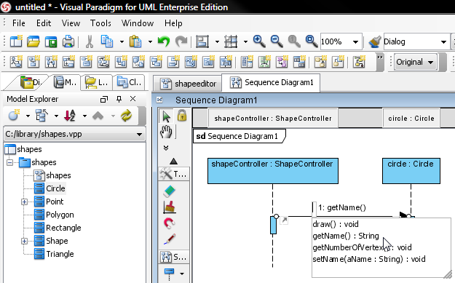Switch to the Sequence Diagram1 tab
The height and width of the screenshot is (283, 455).
tap(272, 83)
